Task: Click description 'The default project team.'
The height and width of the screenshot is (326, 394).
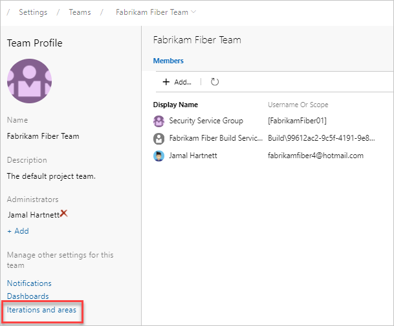Action: [x=51, y=176]
